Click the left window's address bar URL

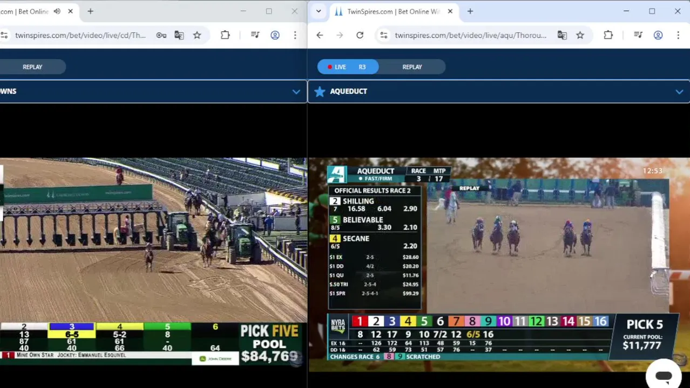point(80,35)
